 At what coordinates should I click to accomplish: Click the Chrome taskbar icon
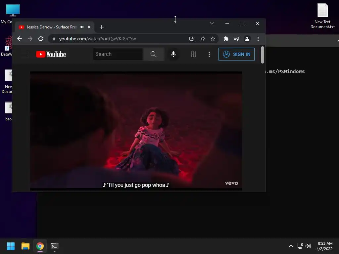(x=40, y=246)
